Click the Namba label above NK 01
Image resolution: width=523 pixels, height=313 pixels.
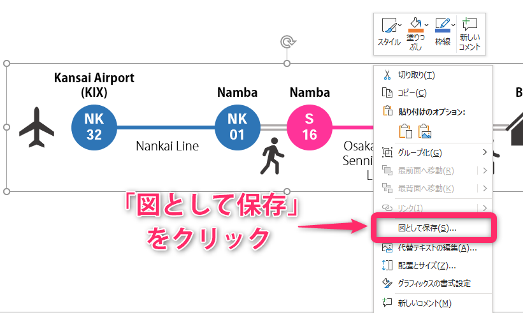point(237,92)
